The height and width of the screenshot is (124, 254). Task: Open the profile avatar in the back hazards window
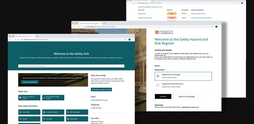[242, 3]
